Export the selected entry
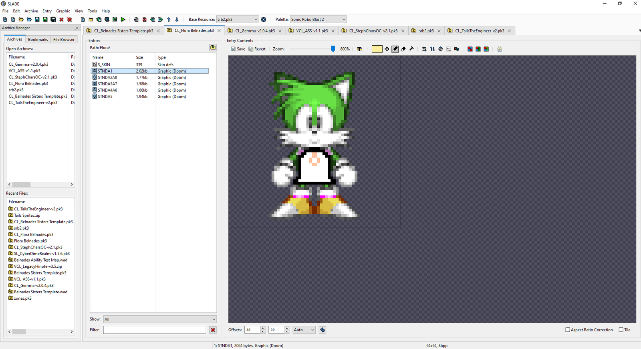 (160, 19)
